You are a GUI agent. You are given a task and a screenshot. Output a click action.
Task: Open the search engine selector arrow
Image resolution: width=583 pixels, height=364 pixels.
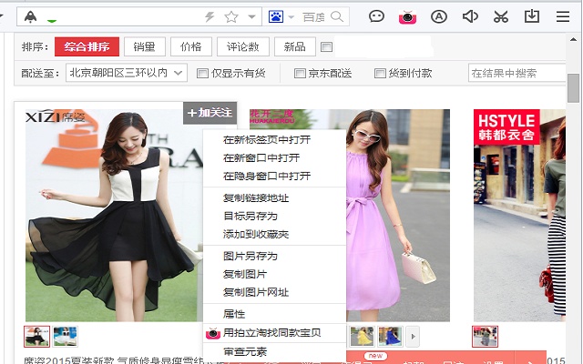(291, 16)
